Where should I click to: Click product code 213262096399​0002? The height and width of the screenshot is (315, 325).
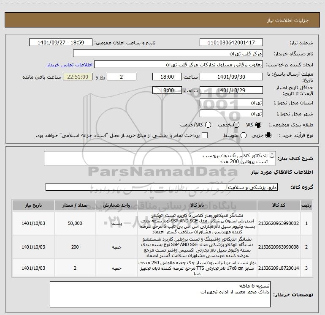pyautogui.click(x=279, y=223)
